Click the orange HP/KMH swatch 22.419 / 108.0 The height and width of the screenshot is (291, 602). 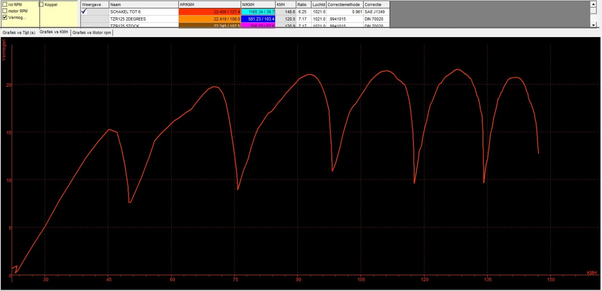210,19
